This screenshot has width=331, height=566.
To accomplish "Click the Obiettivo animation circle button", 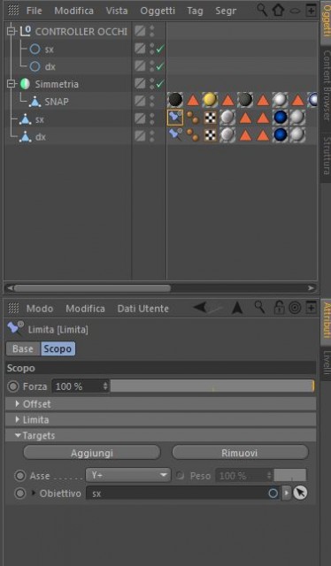I will (19, 493).
